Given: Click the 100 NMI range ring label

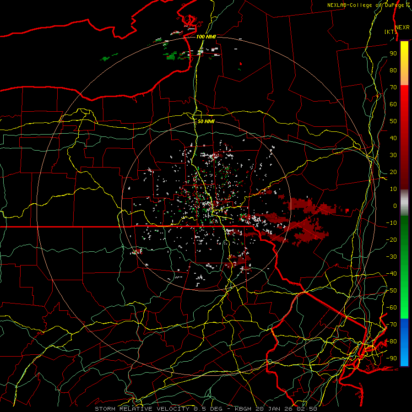Looking at the screenshot, I should pos(206,37).
